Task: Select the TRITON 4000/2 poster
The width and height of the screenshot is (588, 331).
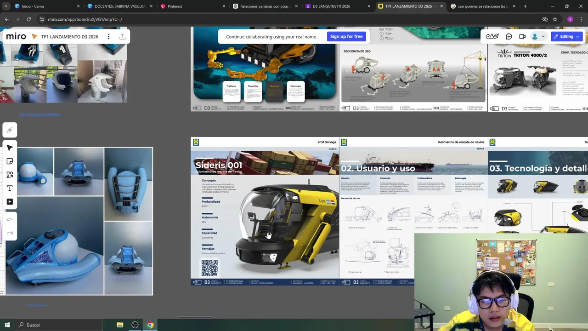Action: tap(537, 69)
